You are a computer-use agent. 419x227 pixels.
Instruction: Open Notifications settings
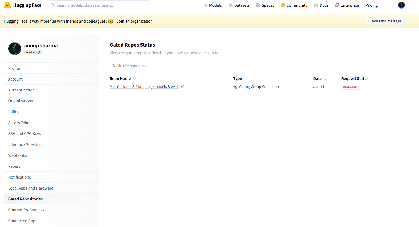51,177
